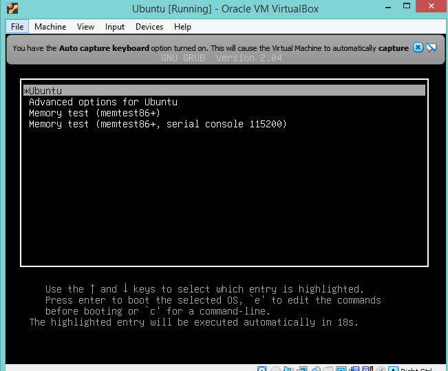Click the 'executed automatically in 18s' countdown line

coord(193,322)
